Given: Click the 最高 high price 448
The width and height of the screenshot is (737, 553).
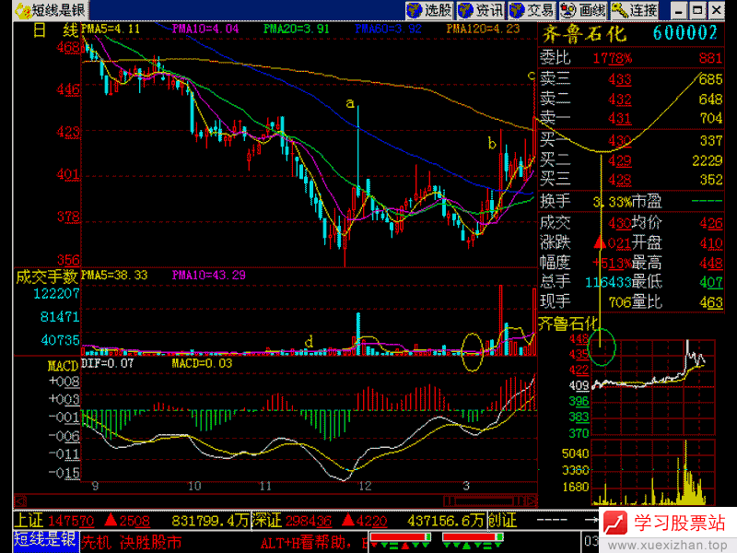Looking at the screenshot, I should click(x=711, y=263).
